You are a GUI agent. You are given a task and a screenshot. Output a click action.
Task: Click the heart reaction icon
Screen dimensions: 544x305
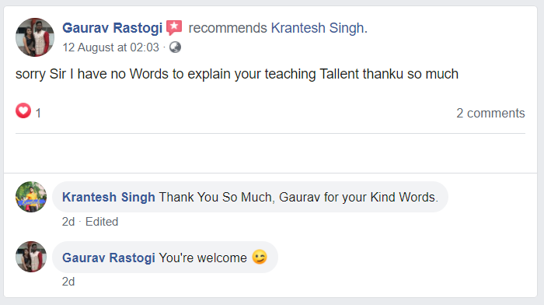[x=23, y=110]
